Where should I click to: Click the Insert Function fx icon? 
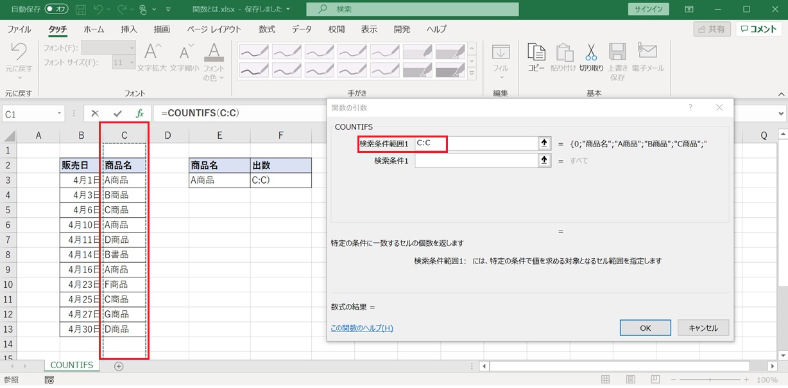pos(140,114)
